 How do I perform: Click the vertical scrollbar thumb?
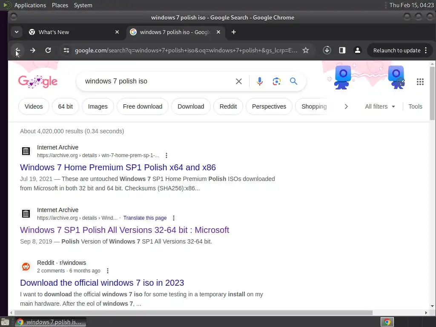pos(432,93)
